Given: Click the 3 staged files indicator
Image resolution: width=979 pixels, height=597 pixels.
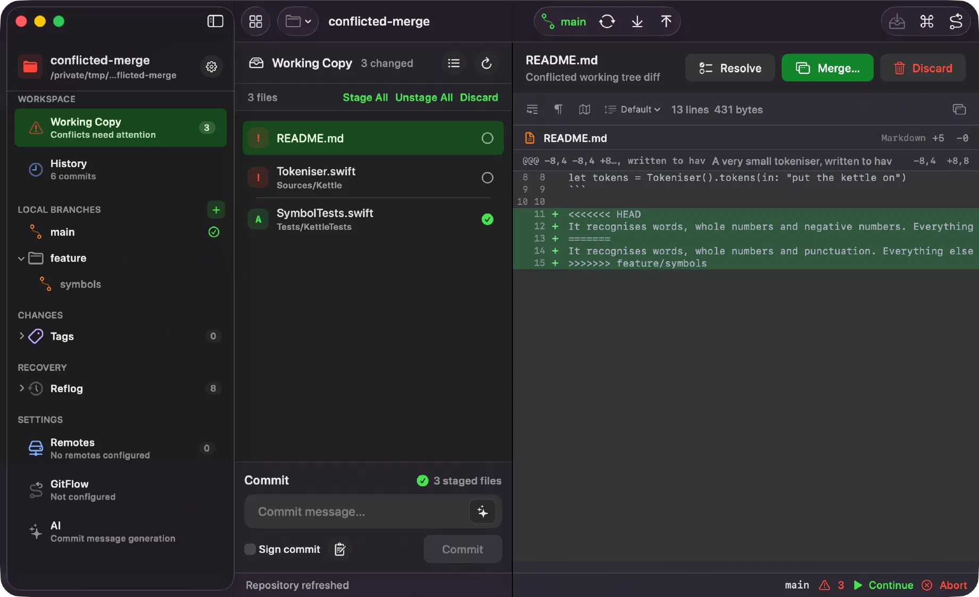Looking at the screenshot, I should pos(459,481).
